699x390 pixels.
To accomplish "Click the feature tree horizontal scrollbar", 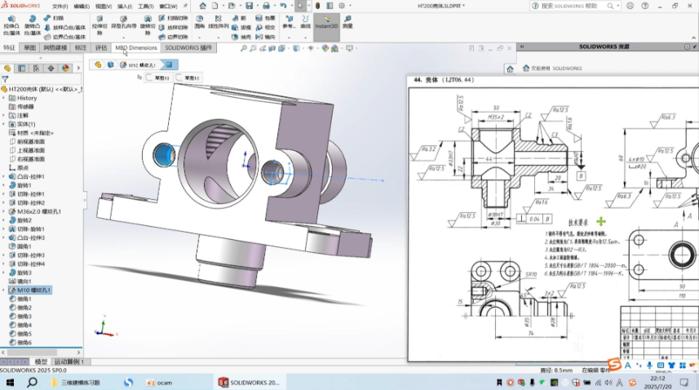I will 42,352.
